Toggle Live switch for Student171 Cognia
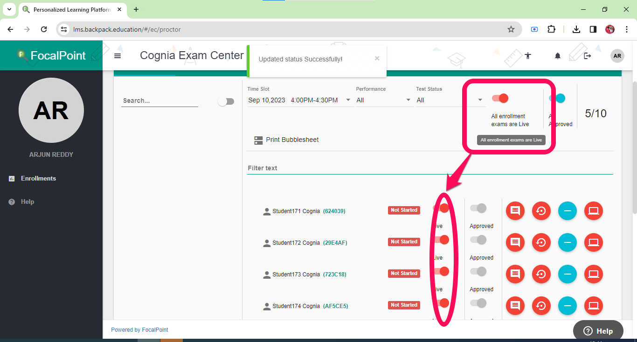Viewport: 637px width, 342px height. coord(441,208)
